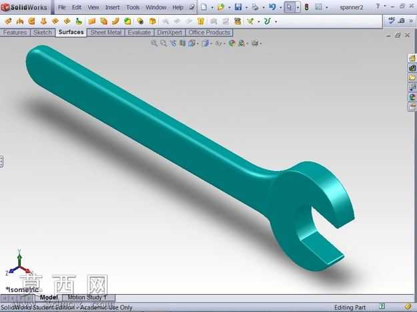Pin the menu bar with pushpin icon
Screen dimensions: 417x312
tap(191, 7)
